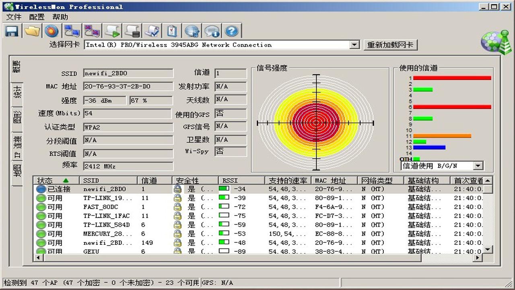The height and width of the screenshot is (290, 515).
Task: Click the purple two-computers toolbar icon
Action: pyautogui.click(x=92, y=31)
